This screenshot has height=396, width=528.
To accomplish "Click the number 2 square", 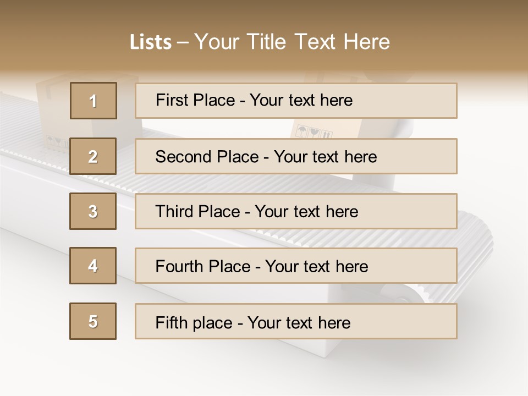I will point(93,156).
